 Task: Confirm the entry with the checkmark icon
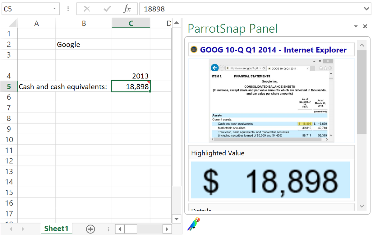108,9
